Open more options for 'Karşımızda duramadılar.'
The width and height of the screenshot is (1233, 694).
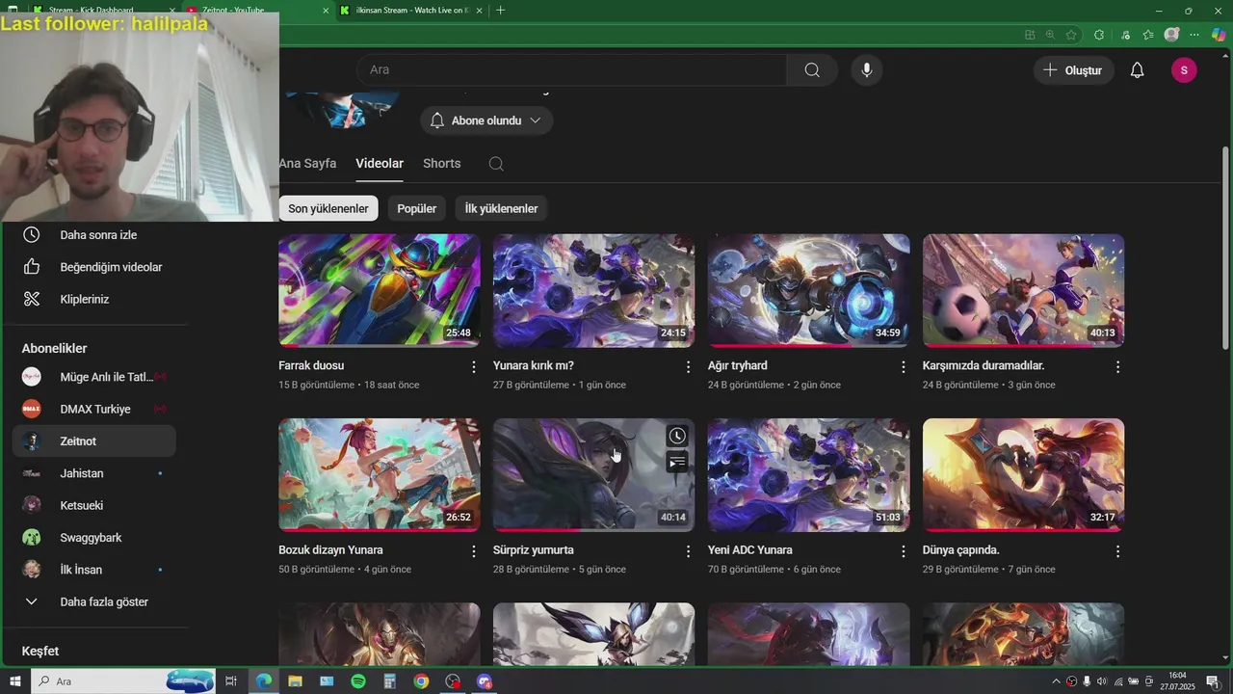1117,367
